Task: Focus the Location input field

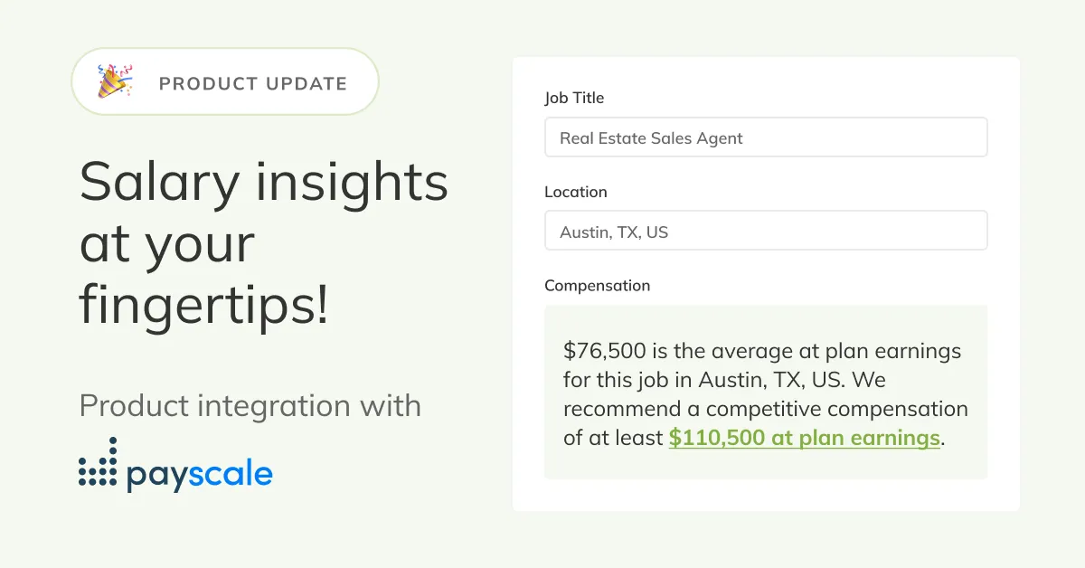Action: coord(766,231)
